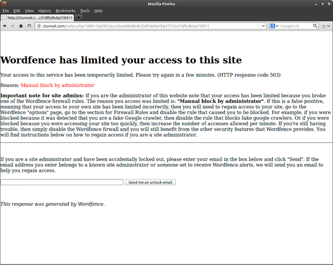
Task: Go back with the back arrow button
Action: coord(5,26)
